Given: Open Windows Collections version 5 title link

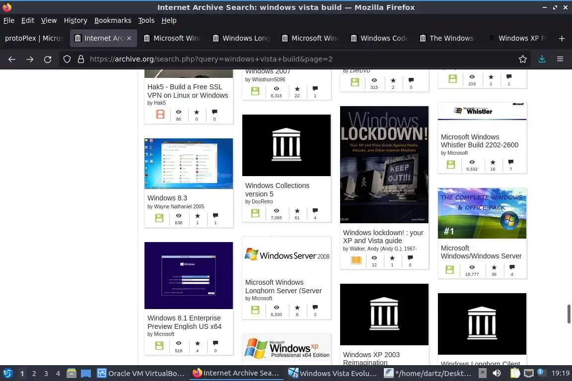Looking at the screenshot, I should tap(277, 190).
